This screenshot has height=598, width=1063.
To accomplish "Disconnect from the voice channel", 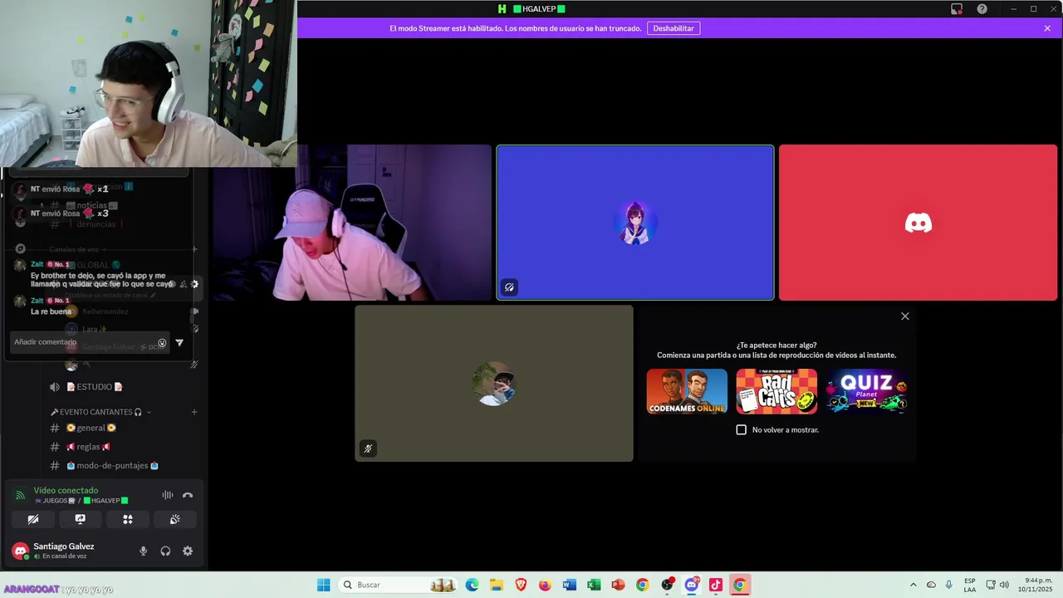I will point(188,495).
